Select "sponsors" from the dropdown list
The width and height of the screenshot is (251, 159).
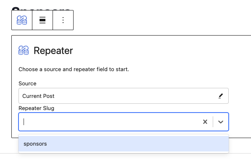pyautogui.click(x=124, y=144)
